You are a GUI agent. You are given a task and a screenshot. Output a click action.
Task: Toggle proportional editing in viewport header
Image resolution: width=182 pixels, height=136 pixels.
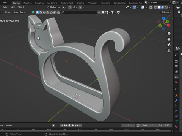pyautogui.click(x=80, y=7)
